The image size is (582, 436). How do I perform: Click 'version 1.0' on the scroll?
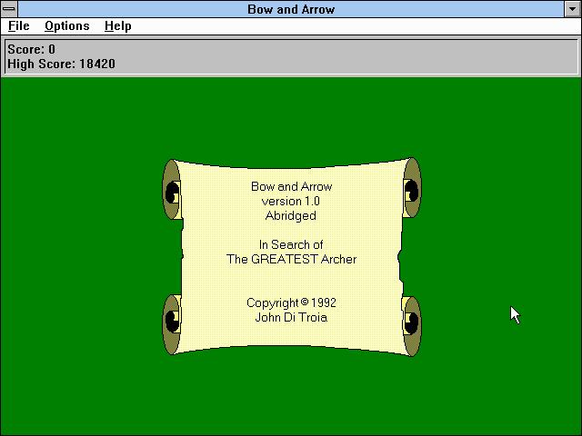pos(291,201)
